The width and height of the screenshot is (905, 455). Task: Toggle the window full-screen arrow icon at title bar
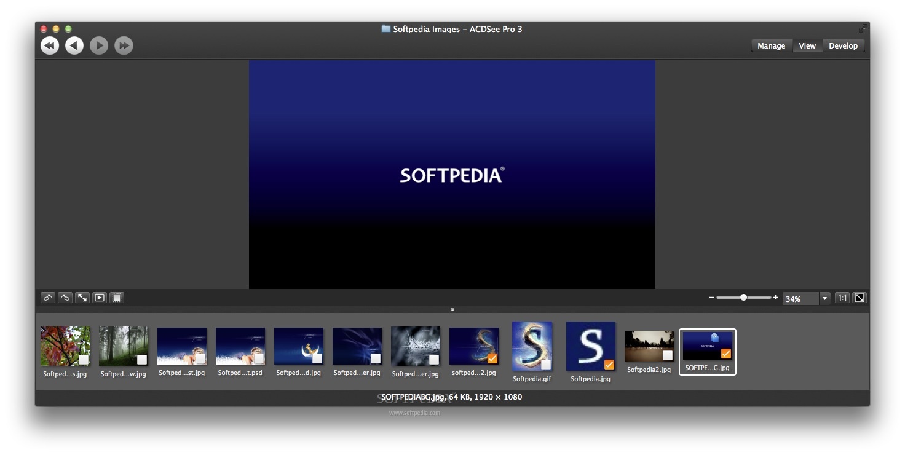pyautogui.click(x=863, y=28)
